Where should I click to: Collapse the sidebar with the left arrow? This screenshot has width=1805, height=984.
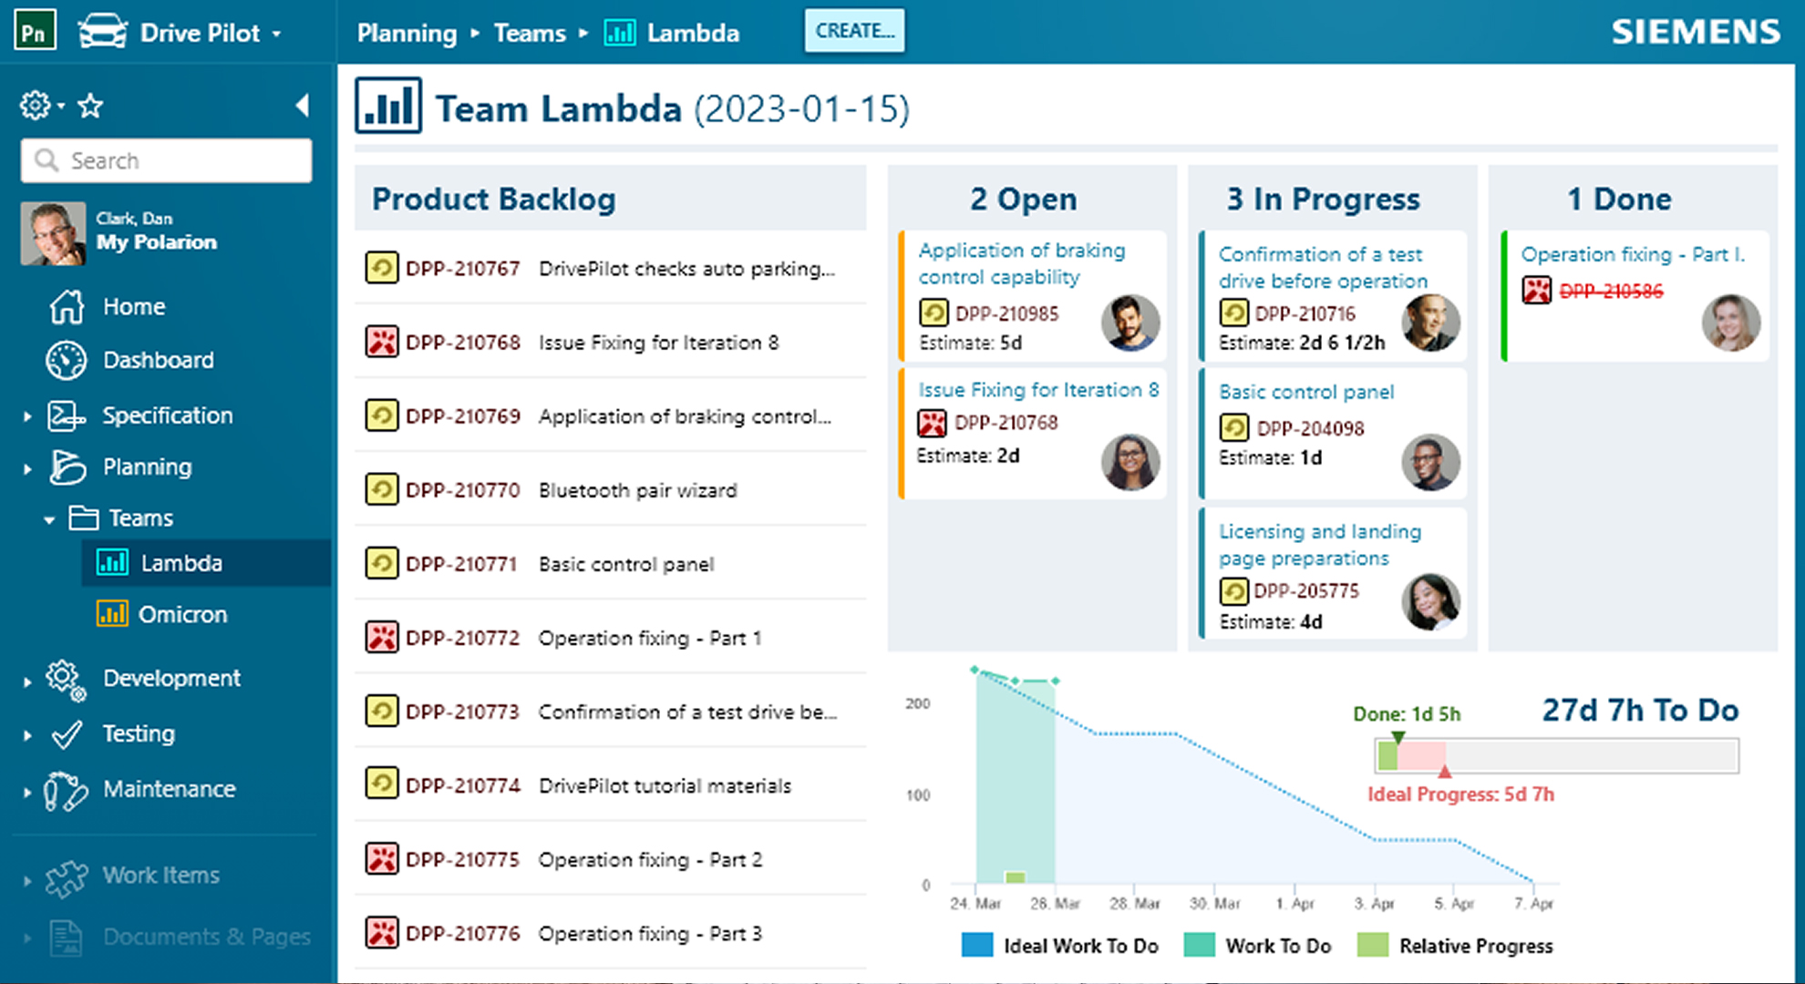tap(302, 106)
